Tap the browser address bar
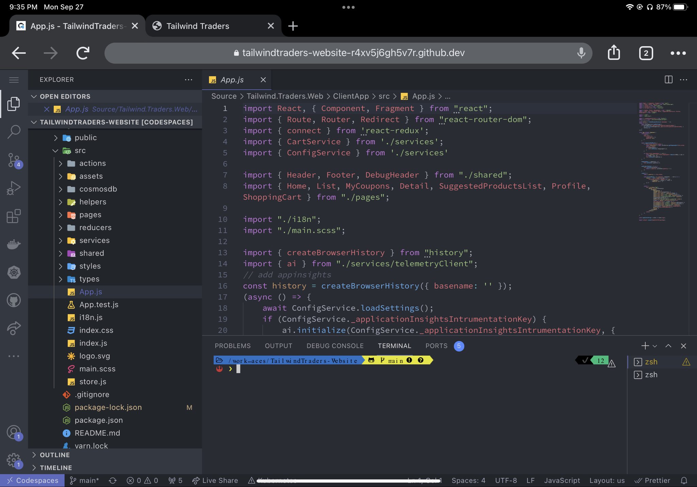Viewport: 697px width, 487px height. point(348,53)
